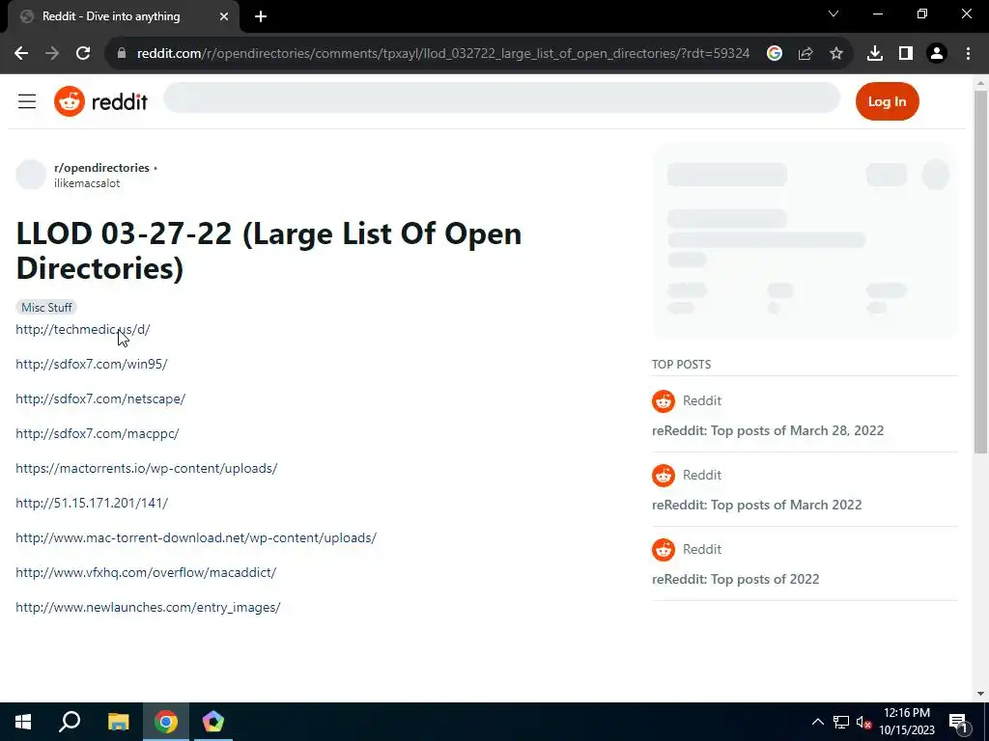Toggle Chrome side panel

906,54
